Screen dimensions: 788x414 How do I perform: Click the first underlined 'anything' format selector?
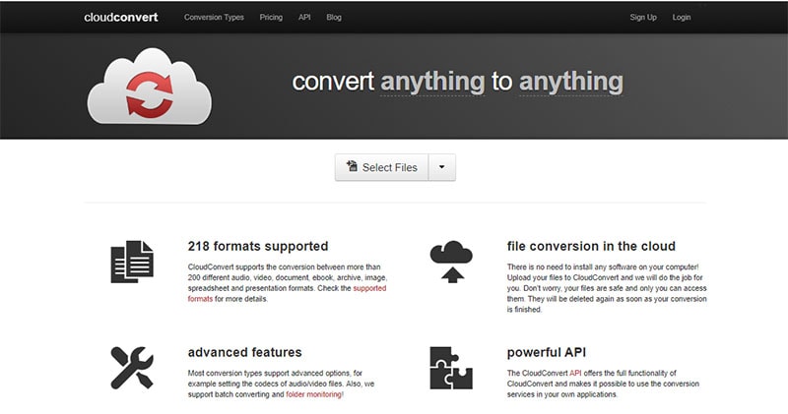click(432, 82)
